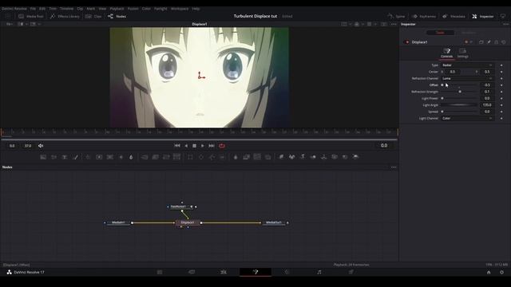511x287 pixels.
Task: Toggle the Media Pool panel
Action: tap(31, 16)
